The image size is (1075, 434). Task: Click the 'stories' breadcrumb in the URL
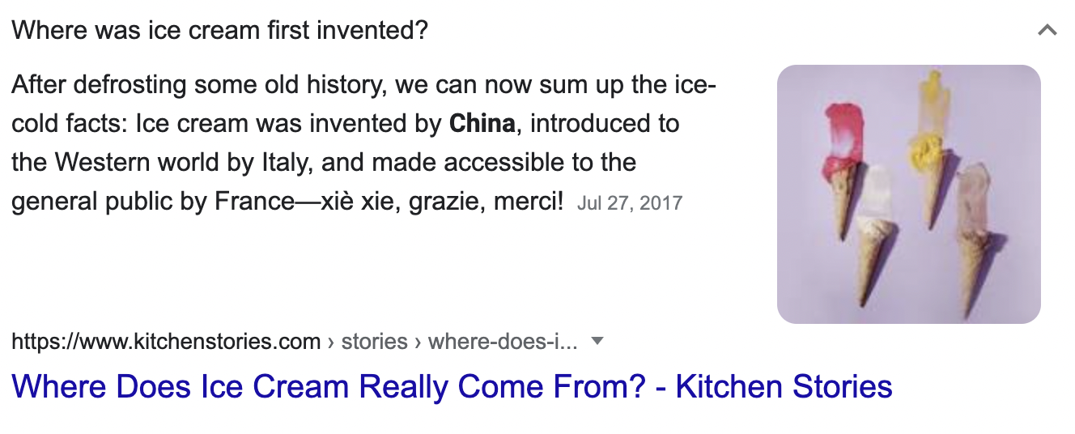coord(374,342)
